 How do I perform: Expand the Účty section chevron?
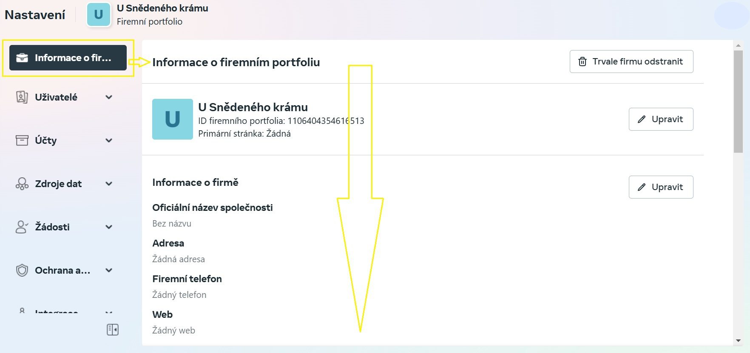coord(109,140)
